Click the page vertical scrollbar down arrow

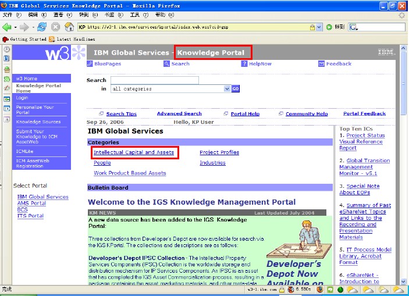point(403,281)
